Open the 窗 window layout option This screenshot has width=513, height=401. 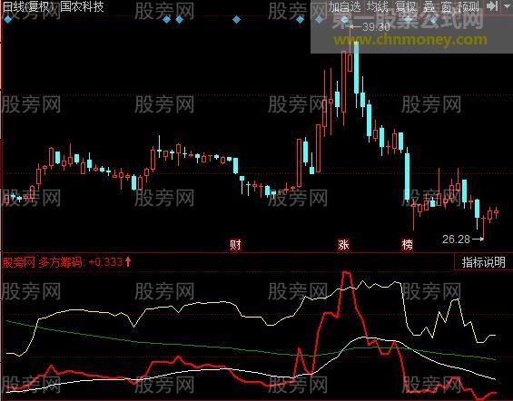[x=446, y=6]
